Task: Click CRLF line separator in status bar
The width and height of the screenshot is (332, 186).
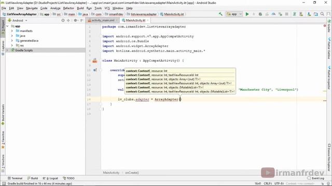Action: [x=268, y=184]
